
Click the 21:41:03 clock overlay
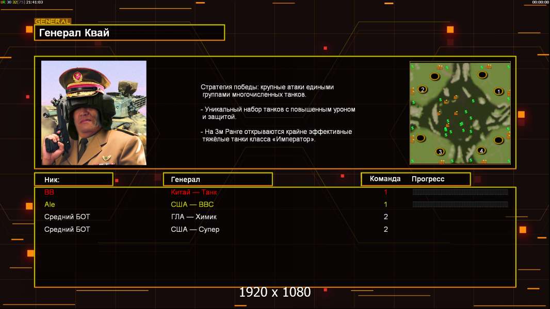[x=35, y=2]
